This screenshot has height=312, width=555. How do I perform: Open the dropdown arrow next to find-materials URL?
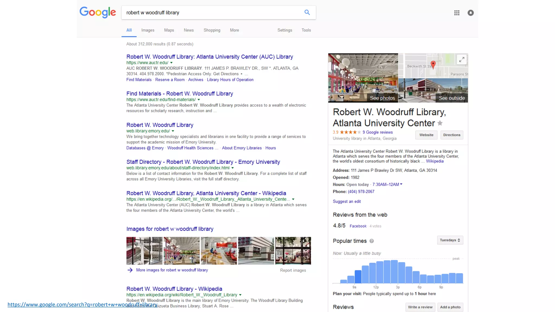pyautogui.click(x=199, y=100)
